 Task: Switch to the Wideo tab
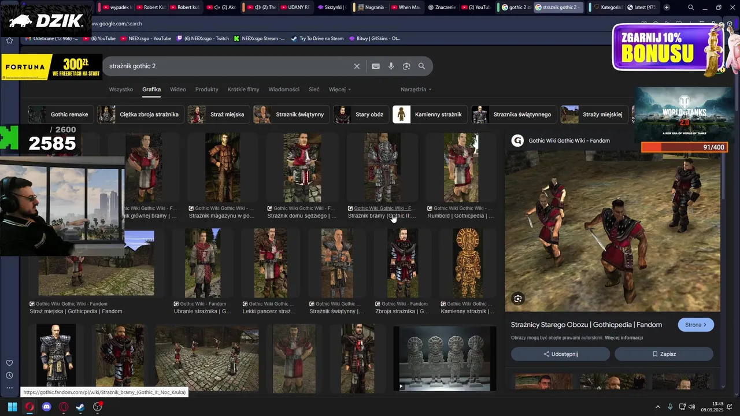click(178, 90)
